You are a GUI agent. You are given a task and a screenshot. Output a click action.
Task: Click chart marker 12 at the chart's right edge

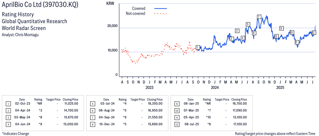point(314,32)
